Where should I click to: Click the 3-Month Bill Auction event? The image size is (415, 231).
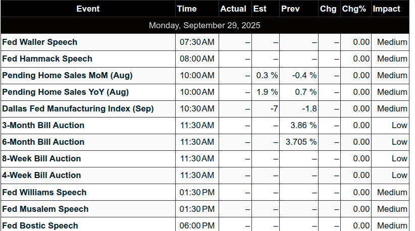coord(43,125)
